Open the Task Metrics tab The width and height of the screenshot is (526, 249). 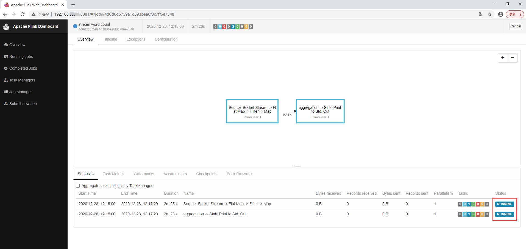tap(113, 174)
